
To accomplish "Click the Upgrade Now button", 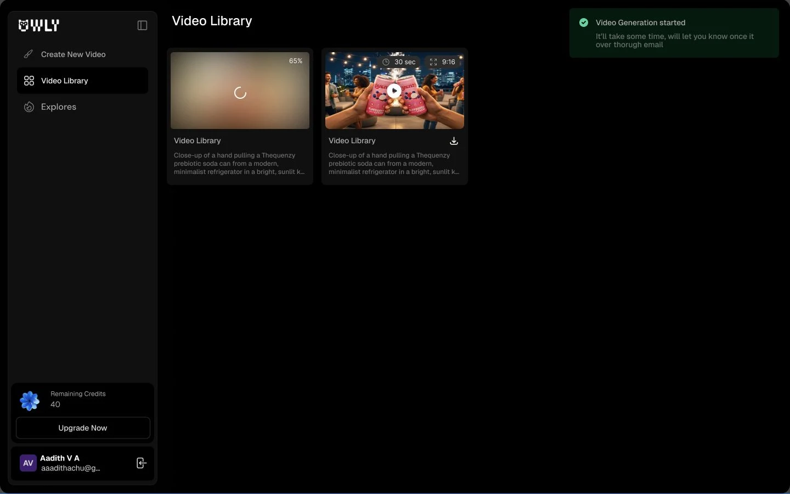I will pos(83,428).
